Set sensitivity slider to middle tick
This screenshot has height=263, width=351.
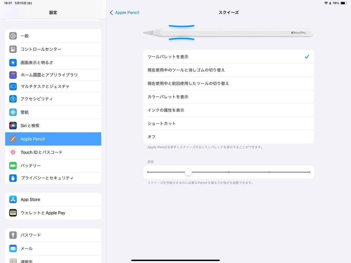tap(229, 172)
